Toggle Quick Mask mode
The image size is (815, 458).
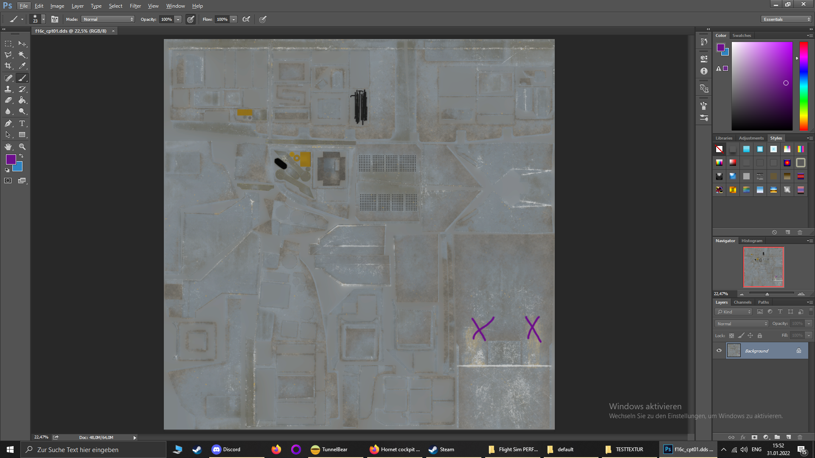8,181
